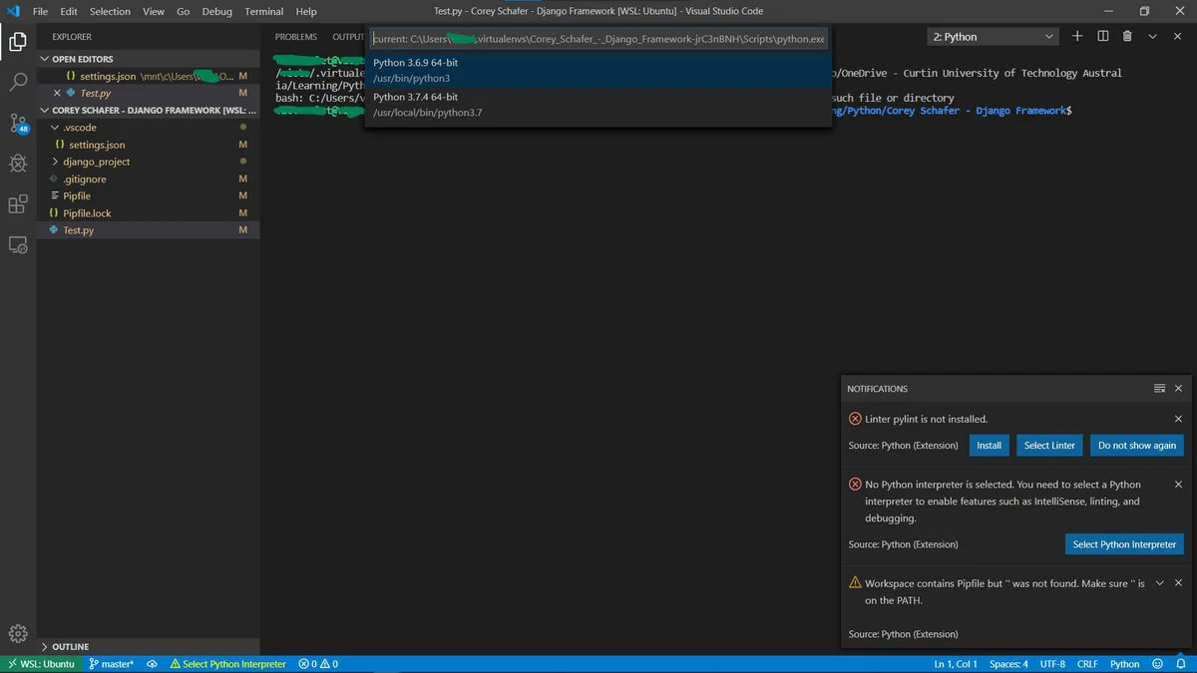Open the Help menu
Image resolution: width=1197 pixels, height=673 pixels.
click(x=306, y=11)
